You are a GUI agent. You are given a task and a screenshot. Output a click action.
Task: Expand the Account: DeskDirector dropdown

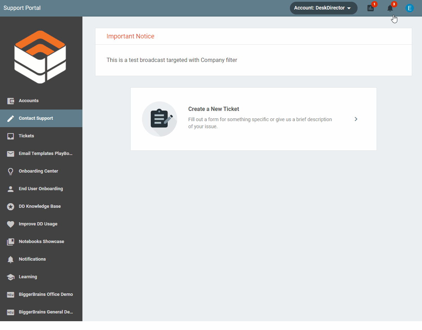[x=323, y=8]
